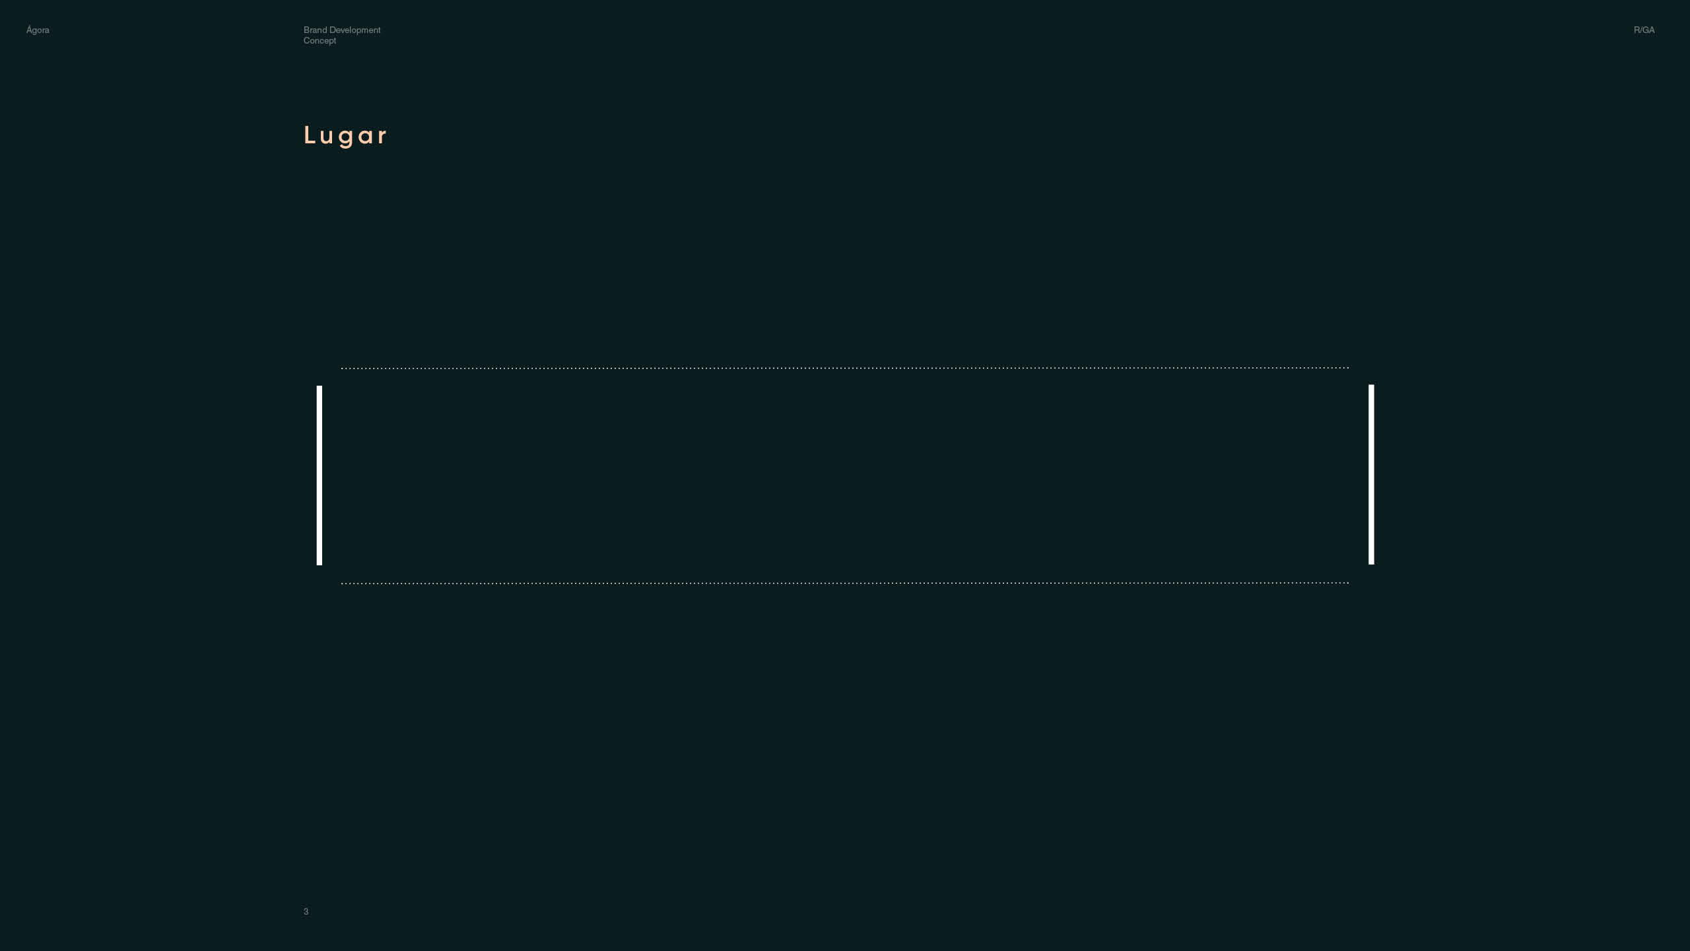Viewport: 1690px width, 951px height.
Task: Click the Lugar slide title
Action: [x=345, y=135]
